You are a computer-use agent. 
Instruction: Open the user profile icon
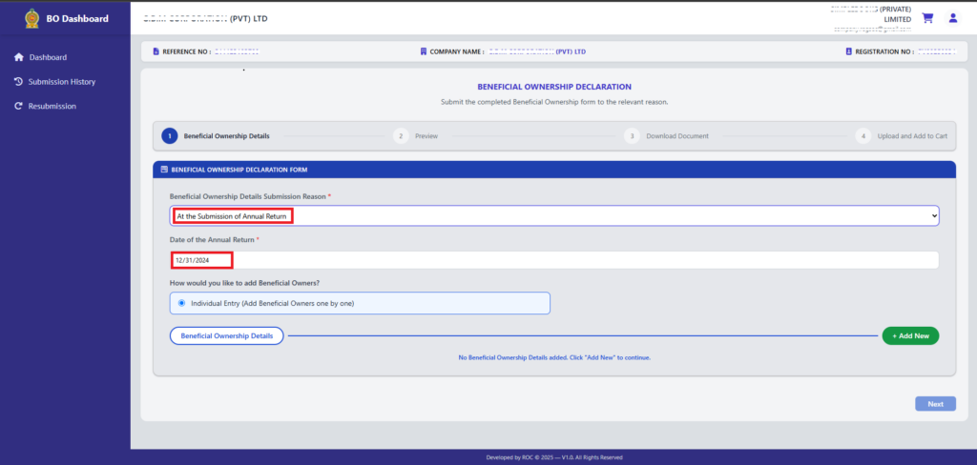(x=953, y=18)
